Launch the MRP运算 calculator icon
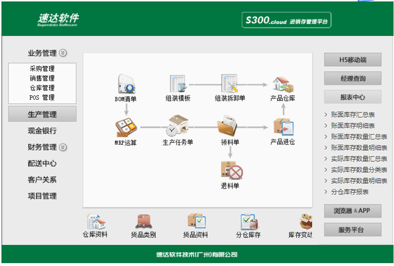The width and height of the screenshot is (394, 266). [126, 127]
